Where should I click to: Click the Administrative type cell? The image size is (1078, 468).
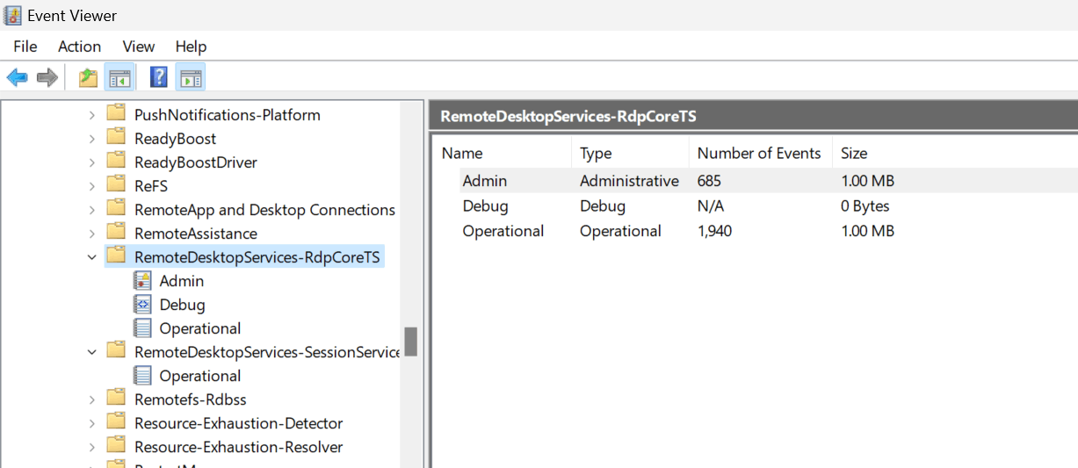pos(629,181)
